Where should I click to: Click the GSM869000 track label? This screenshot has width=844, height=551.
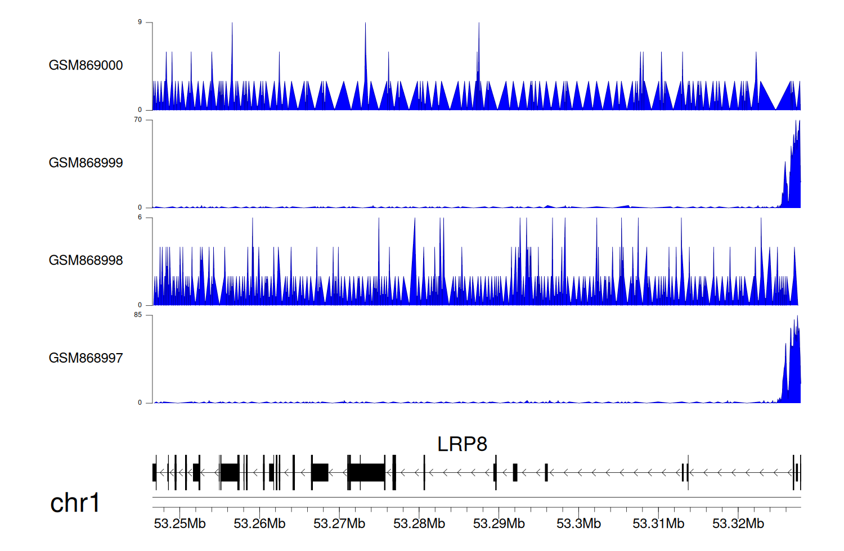coord(86,65)
